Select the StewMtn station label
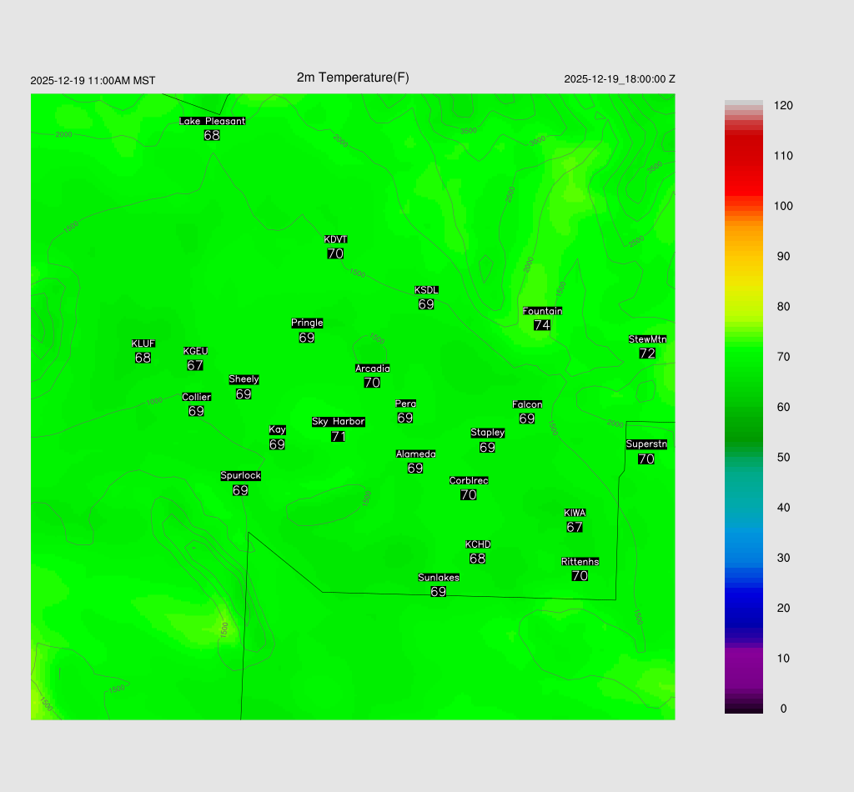 coord(647,339)
